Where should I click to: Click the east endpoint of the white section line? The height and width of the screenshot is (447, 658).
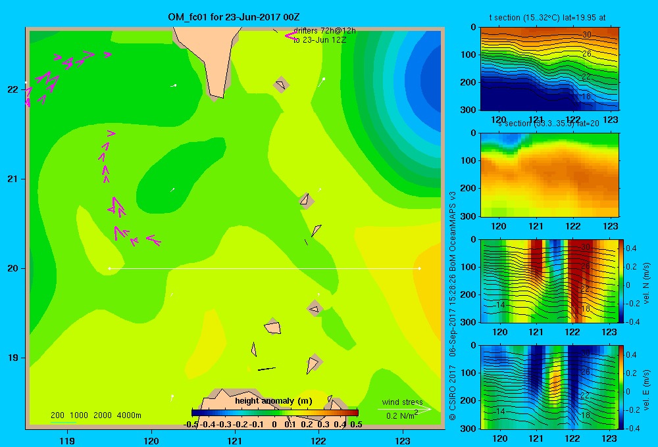[x=420, y=268]
